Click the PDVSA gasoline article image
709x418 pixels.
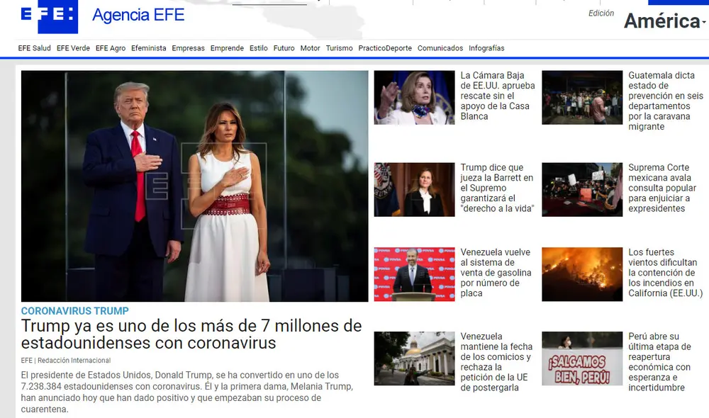pos(415,273)
